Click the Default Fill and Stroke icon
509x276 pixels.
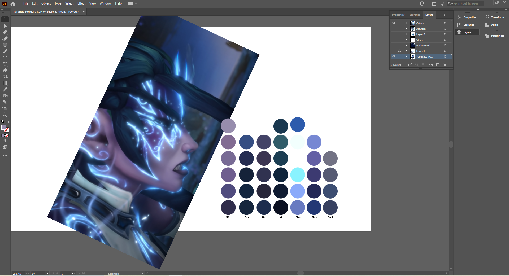[x=3, y=122]
